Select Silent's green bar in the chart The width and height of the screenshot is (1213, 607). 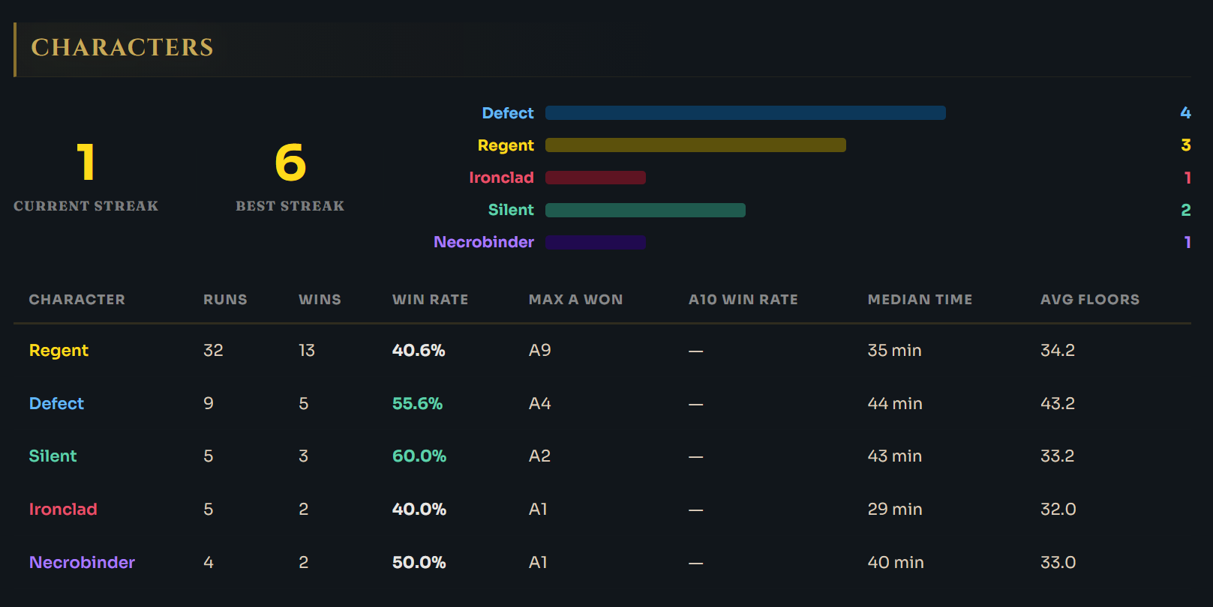tap(645, 210)
